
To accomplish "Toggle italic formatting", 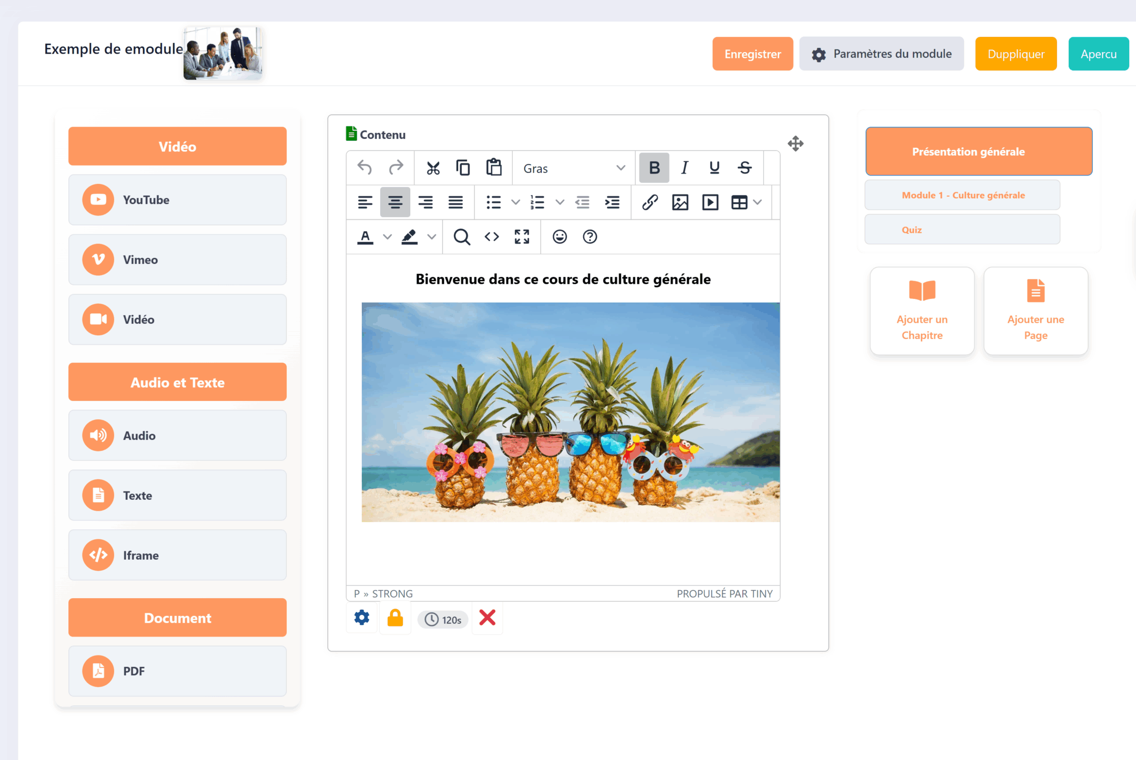I will point(684,168).
